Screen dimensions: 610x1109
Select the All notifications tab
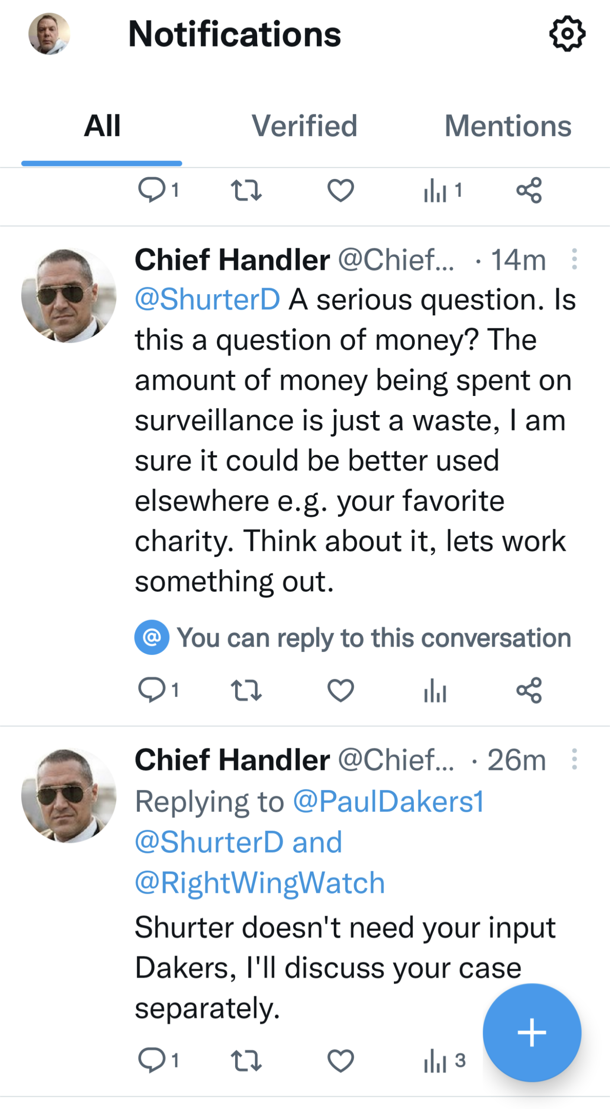click(x=102, y=126)
